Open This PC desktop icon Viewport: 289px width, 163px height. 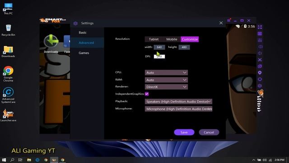8,9
